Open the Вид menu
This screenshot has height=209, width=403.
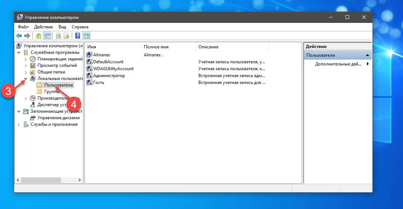click(62, 27)
